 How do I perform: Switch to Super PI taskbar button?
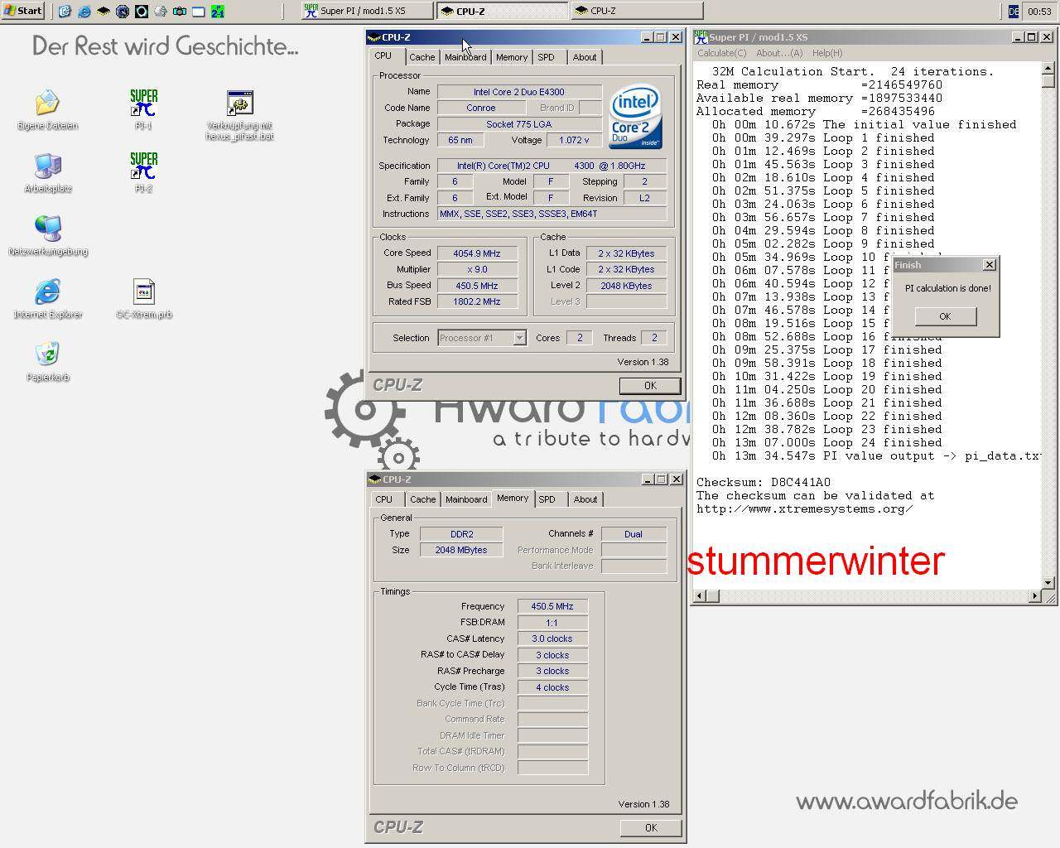click(367, 11)
